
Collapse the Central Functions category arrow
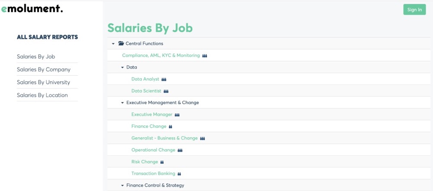coord(113,44)
